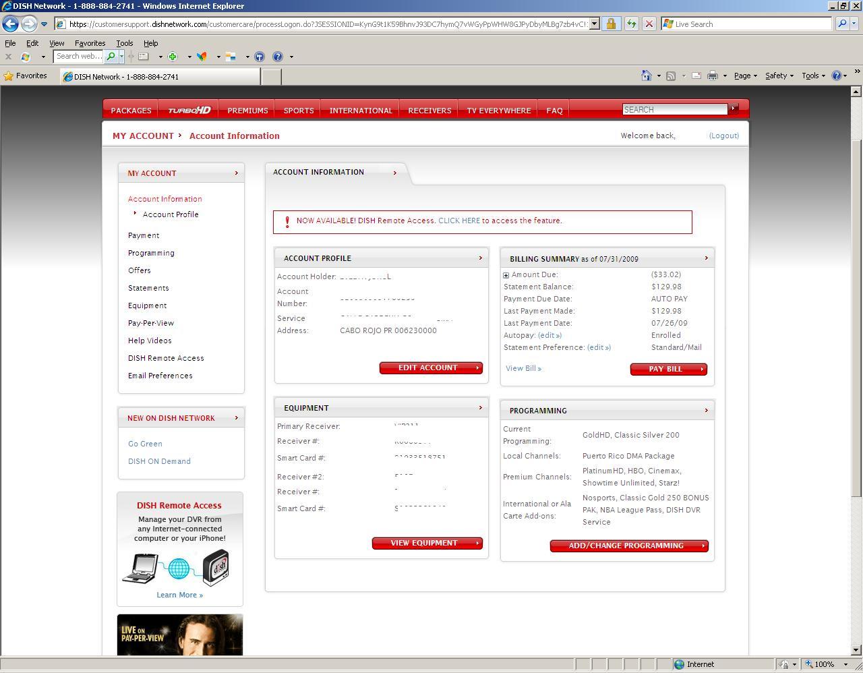The image size is (863, 673).
Task: Open the Edit menu
Action: click(32, 42)
